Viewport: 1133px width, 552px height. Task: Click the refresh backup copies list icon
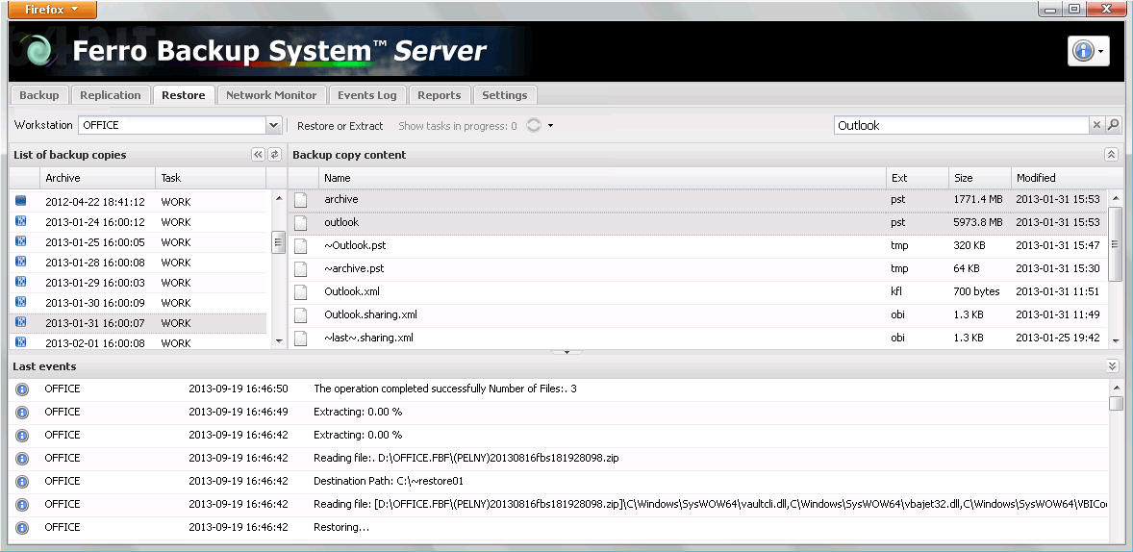pyautogui.click(x=274, y=155)
